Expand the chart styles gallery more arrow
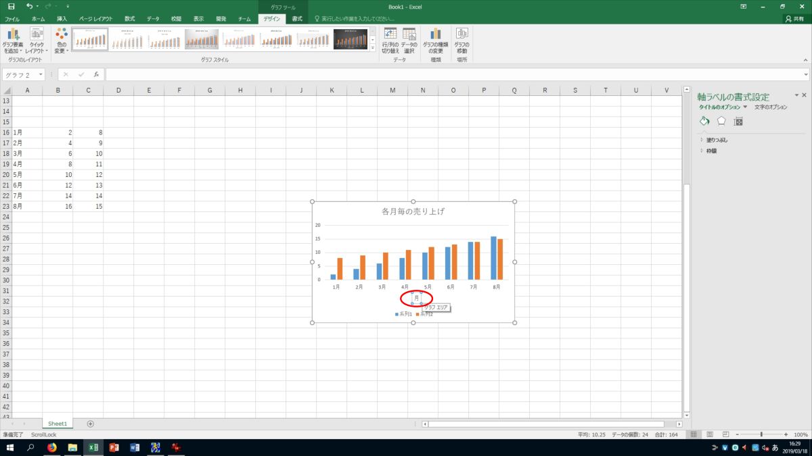812x456 pixels. tap(372, 49)
